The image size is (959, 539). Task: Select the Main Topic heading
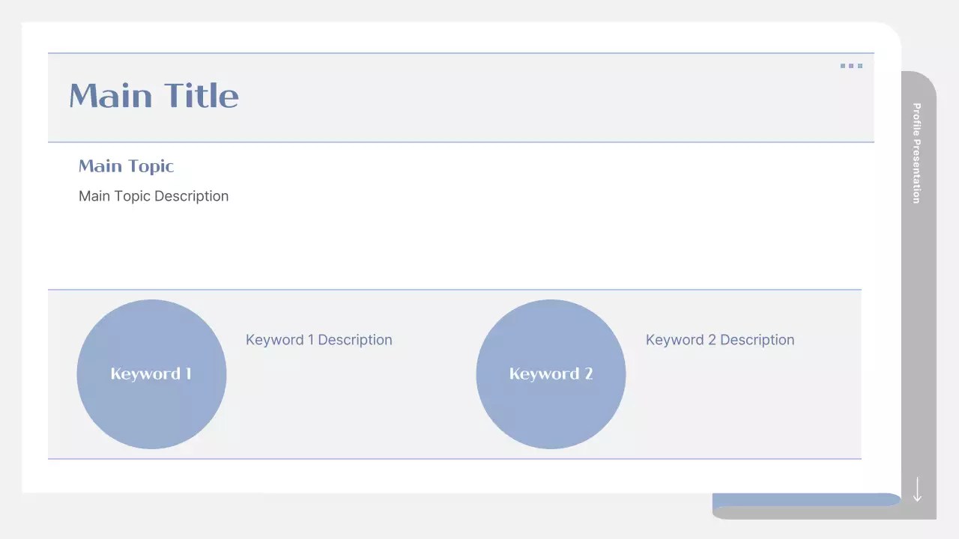(126, 166)
